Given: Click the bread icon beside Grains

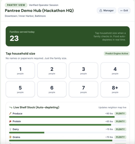Looking at the screenshot, I should pos(10,137).
